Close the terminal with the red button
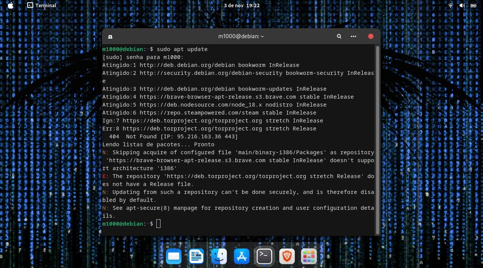The image size is (483, 268). pos(370,36)
